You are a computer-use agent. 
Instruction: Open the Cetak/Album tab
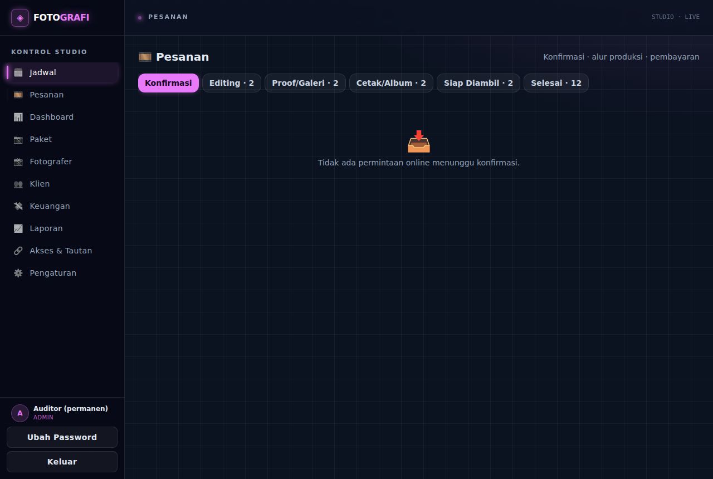pyautogui.click(x=391, y=83)
